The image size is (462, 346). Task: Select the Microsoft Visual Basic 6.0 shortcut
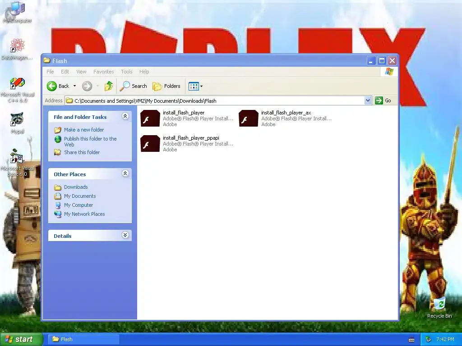pos(18,163)
